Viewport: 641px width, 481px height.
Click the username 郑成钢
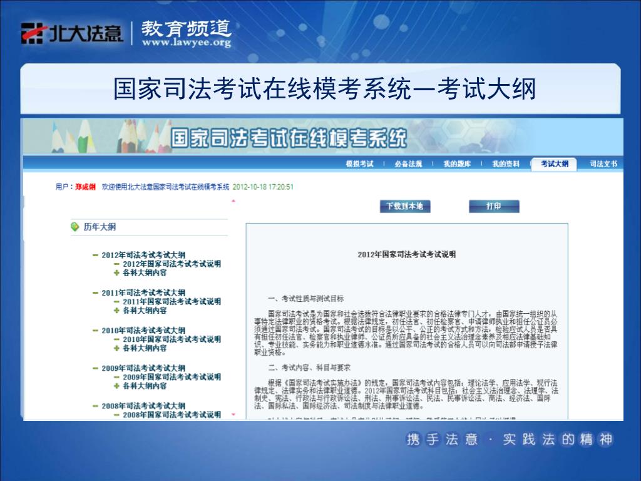[85, 187]
